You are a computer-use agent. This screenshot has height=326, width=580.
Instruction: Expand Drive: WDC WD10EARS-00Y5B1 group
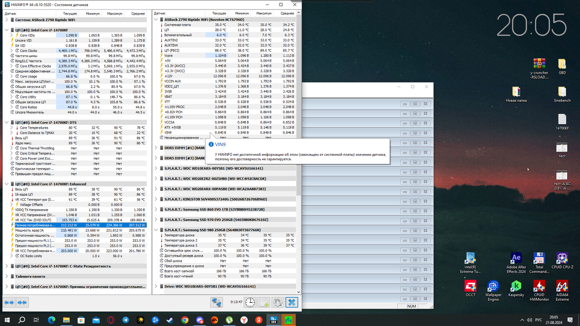[x=156, y=286]
